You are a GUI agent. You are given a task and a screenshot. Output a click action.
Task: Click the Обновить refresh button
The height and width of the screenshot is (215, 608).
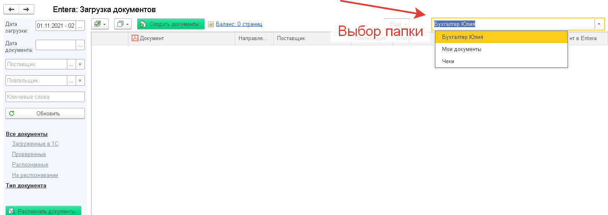click(x=45, y=113)
